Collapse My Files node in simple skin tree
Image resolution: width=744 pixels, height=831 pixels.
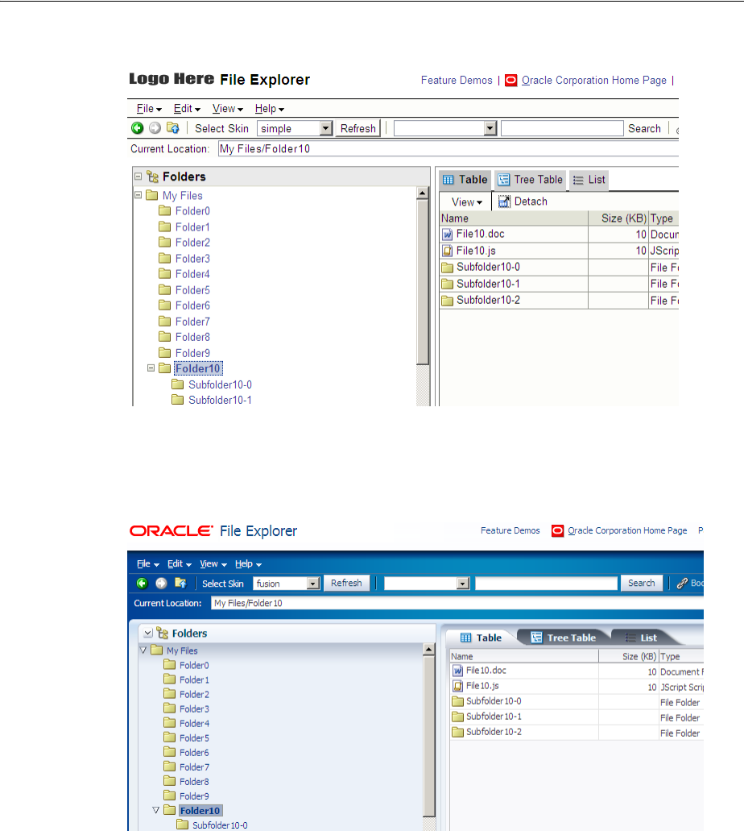pos(138,195)
